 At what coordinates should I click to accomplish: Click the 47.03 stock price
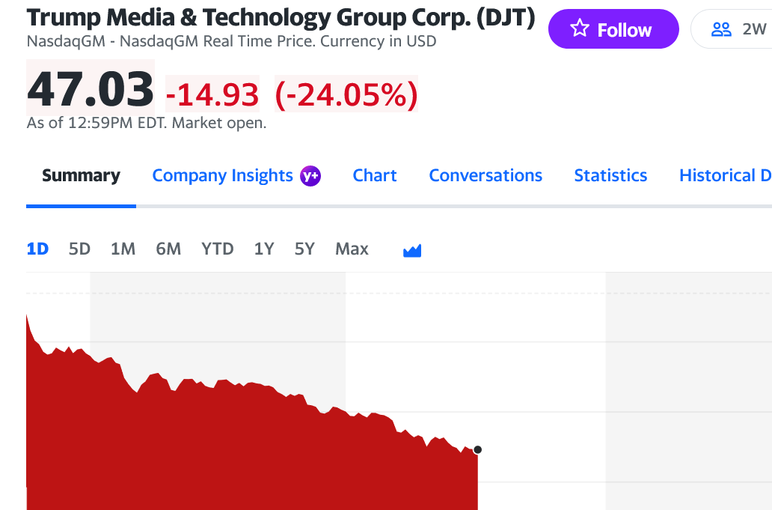[x=91, y=89]
